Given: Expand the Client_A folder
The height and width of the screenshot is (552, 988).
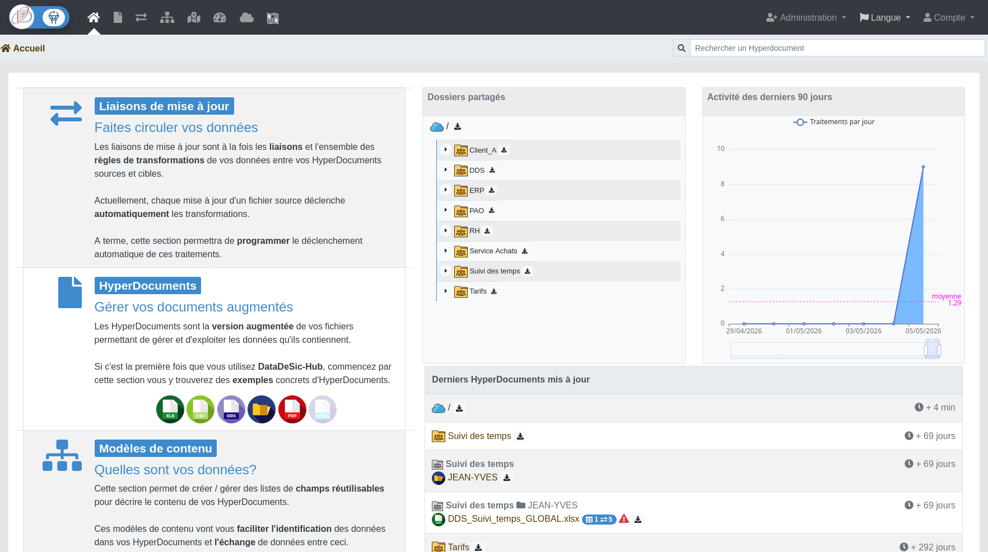Looking at the screenshot, I should (446, 149).
